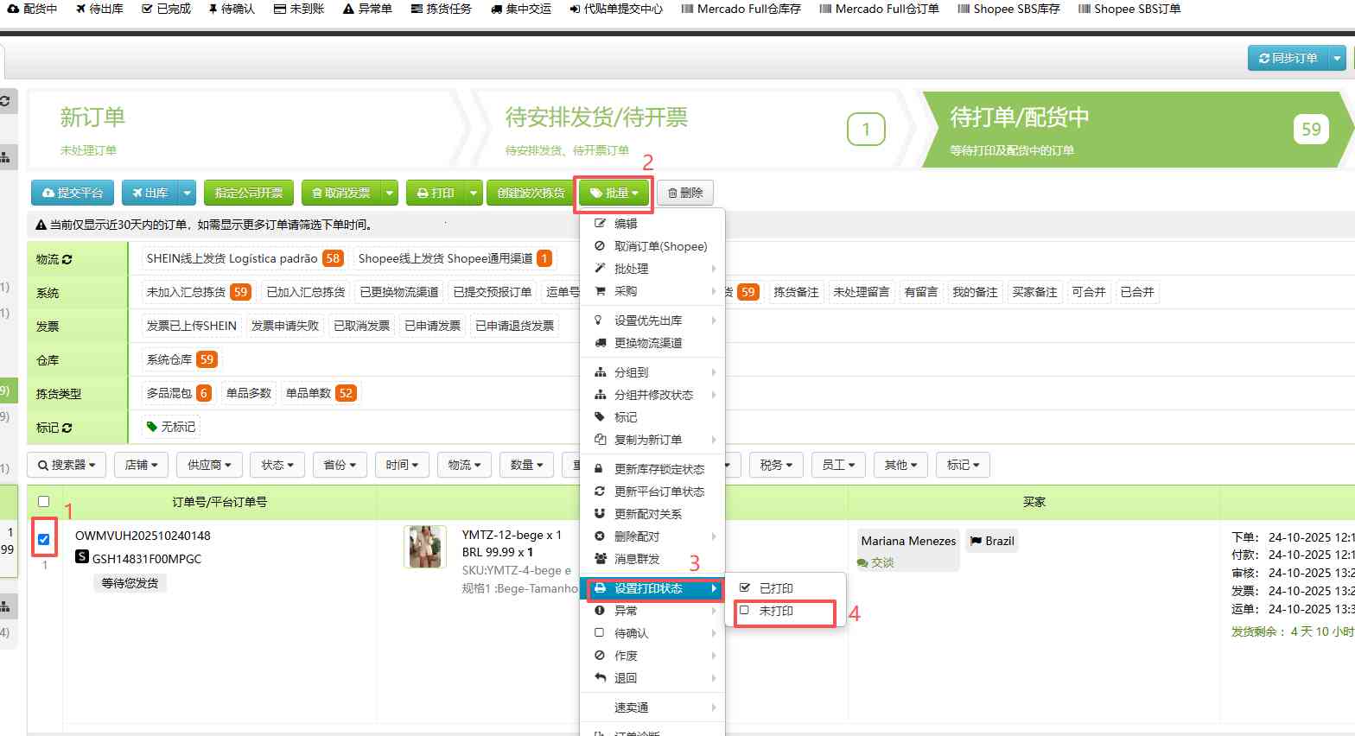
Task: Uncheck order OWMVUH202510240148 checkbox
Action: (x=44, y=539)
